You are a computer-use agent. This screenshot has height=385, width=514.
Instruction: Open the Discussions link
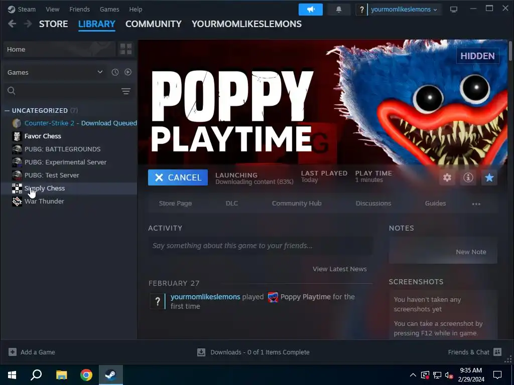click(373, 204)
